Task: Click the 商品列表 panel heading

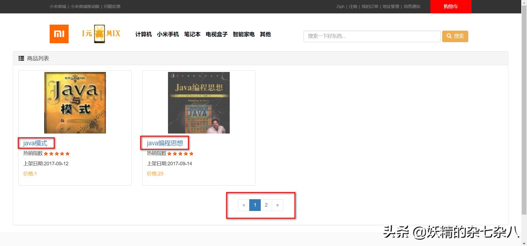Action: pos(260,58)
